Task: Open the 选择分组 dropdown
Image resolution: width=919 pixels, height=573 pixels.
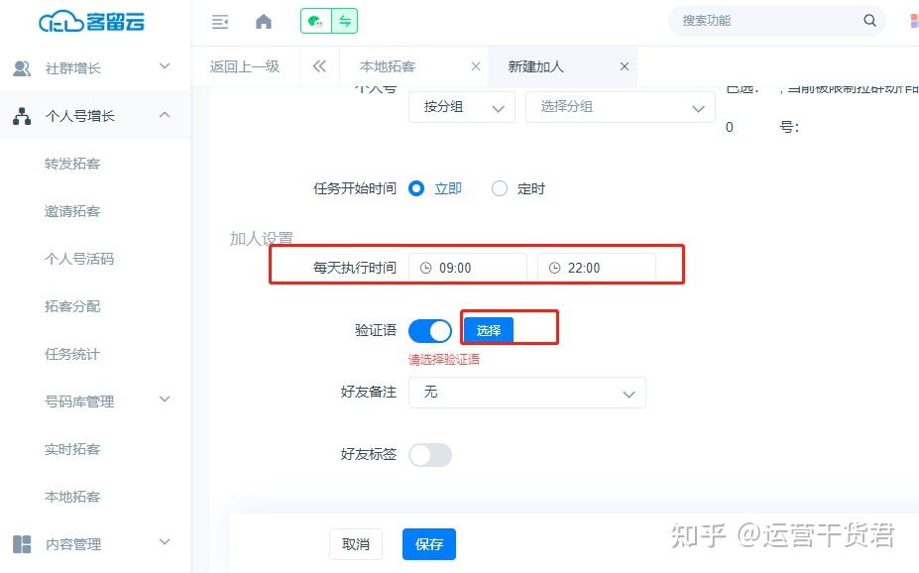Action: click(621, 107)
